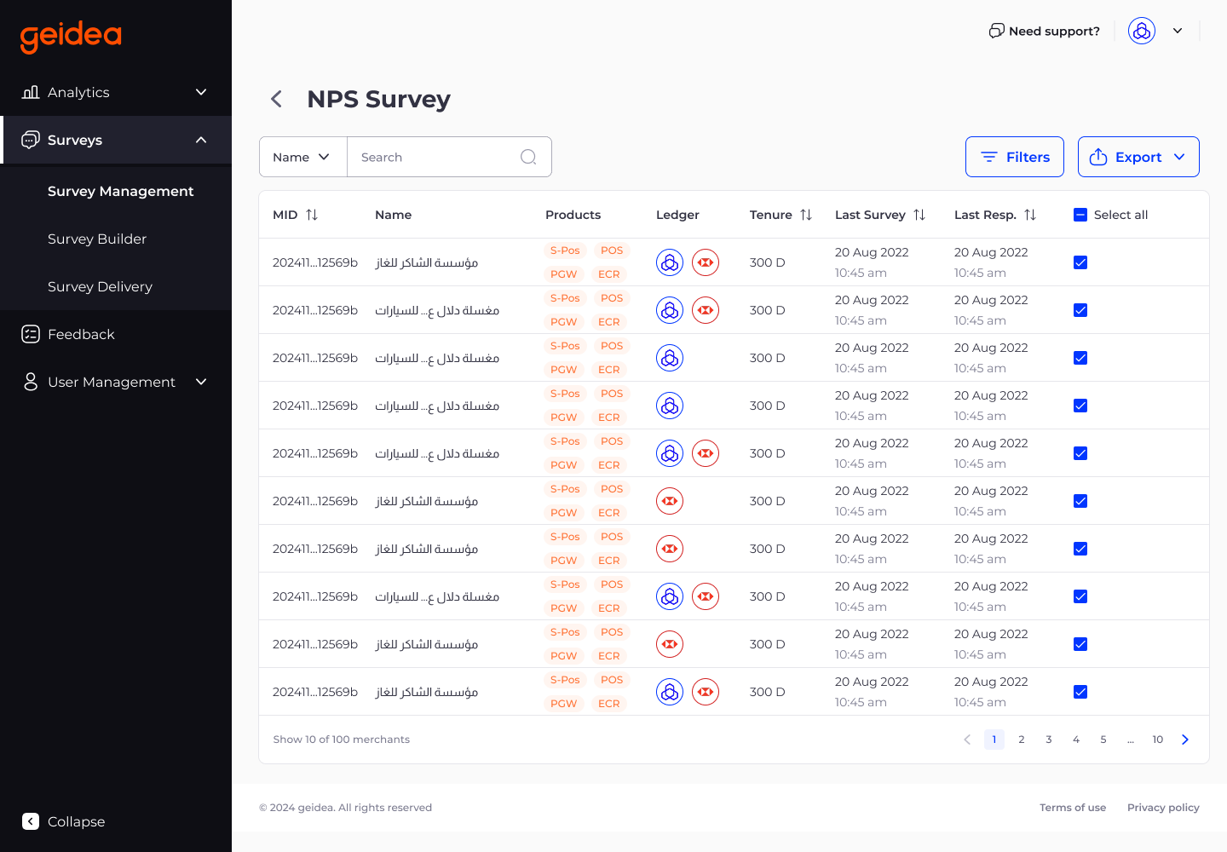Uncheck the checkbox in the first merchant row

(1080, 262)
